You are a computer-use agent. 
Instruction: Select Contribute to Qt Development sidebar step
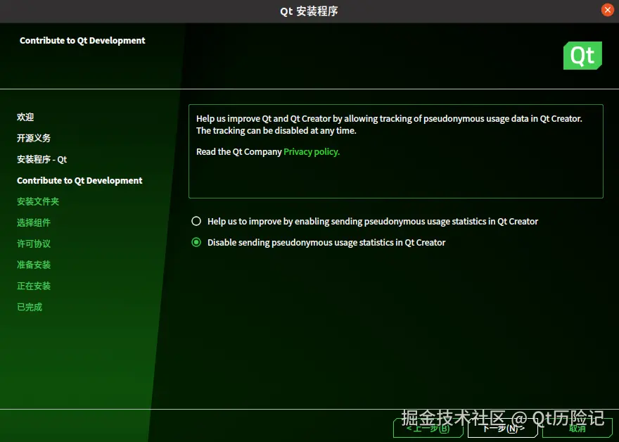point(79,180)
